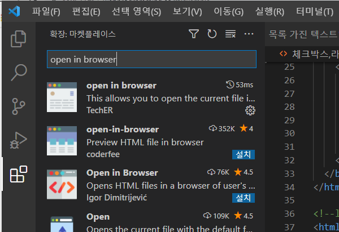Open the 선택 영역(S) menu
The width and height of the screenshot is (339, 232).
click(136, 11)
